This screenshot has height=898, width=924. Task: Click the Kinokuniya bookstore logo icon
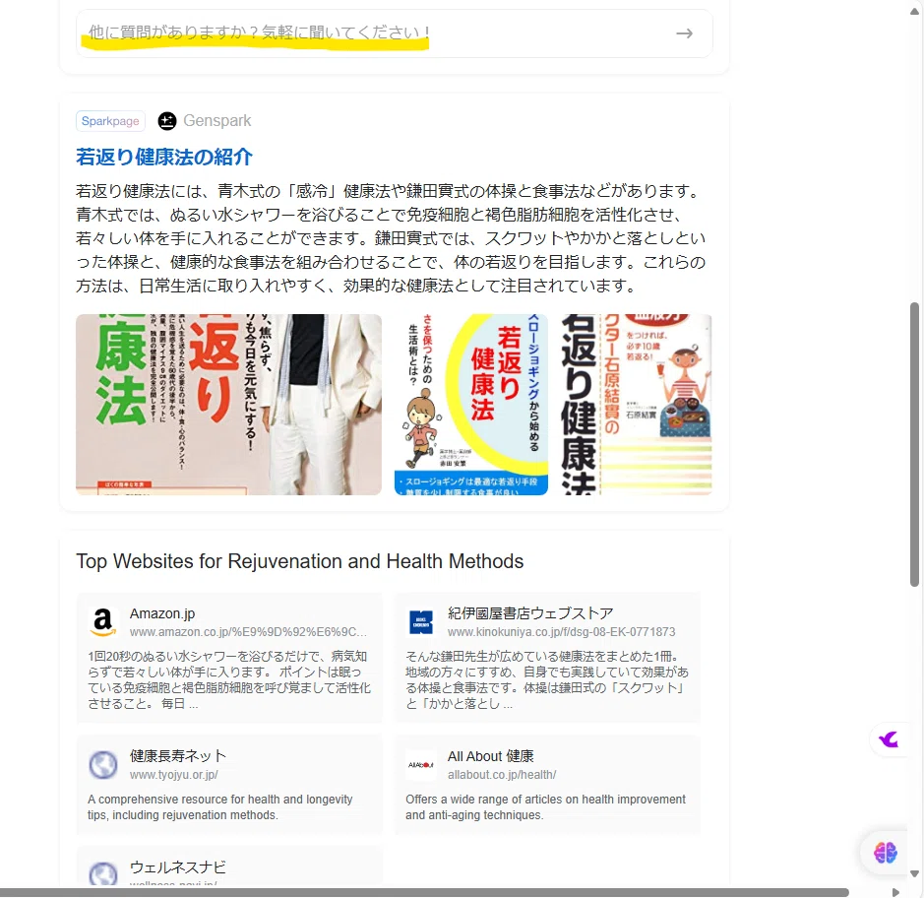point(421,622)
